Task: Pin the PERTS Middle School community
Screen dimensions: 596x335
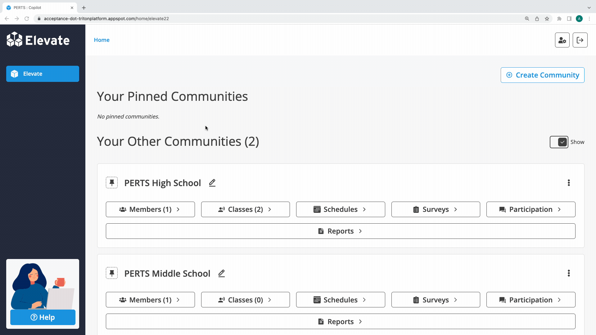Action: coord(112,273)
